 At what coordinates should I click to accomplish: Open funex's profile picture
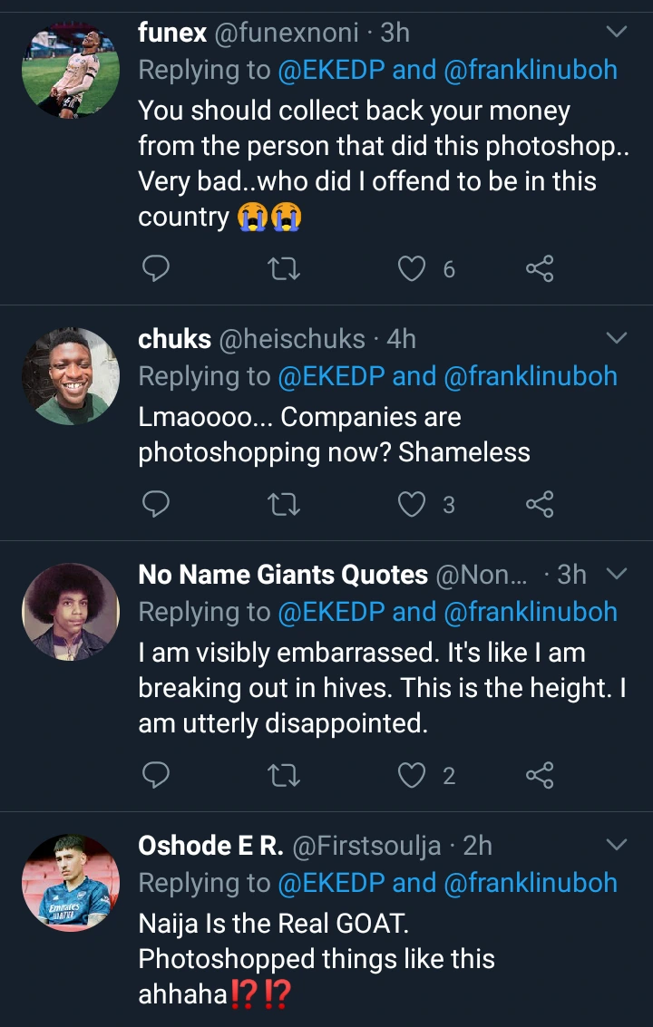[70, 70]
